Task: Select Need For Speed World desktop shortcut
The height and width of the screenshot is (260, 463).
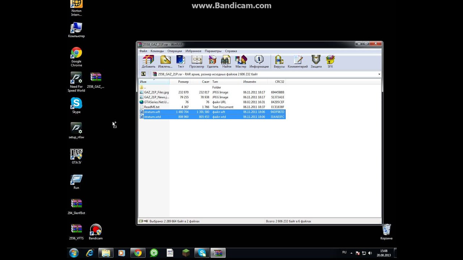Action: (x=76, y=82)
